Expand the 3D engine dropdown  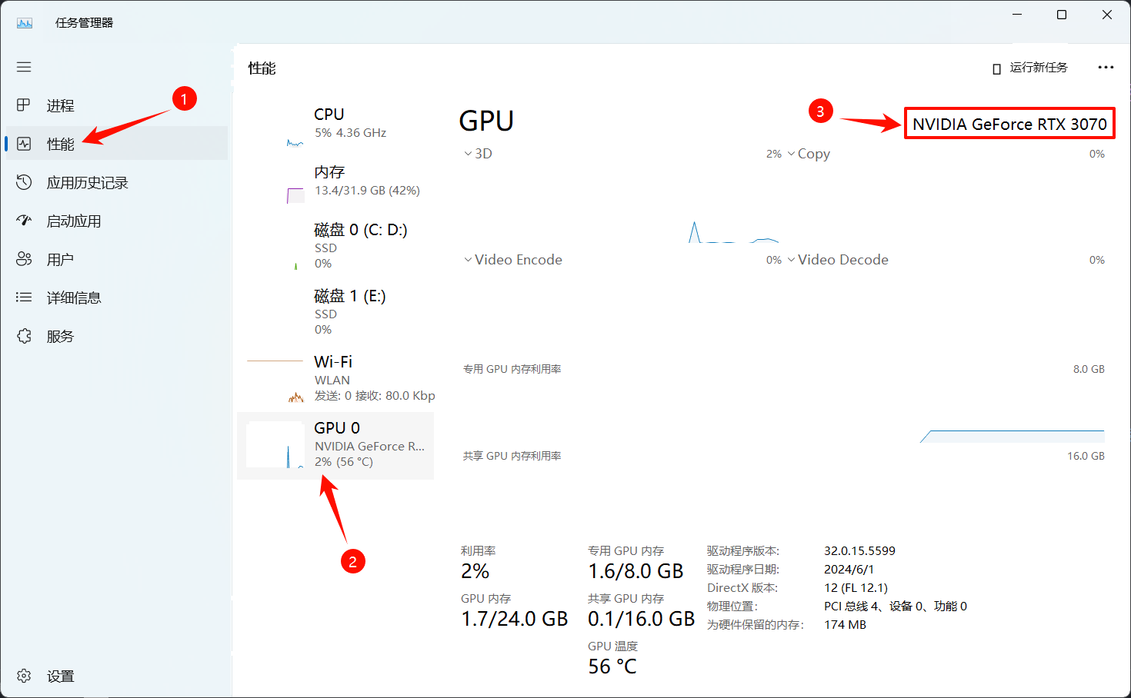click(x=478, y=154)
